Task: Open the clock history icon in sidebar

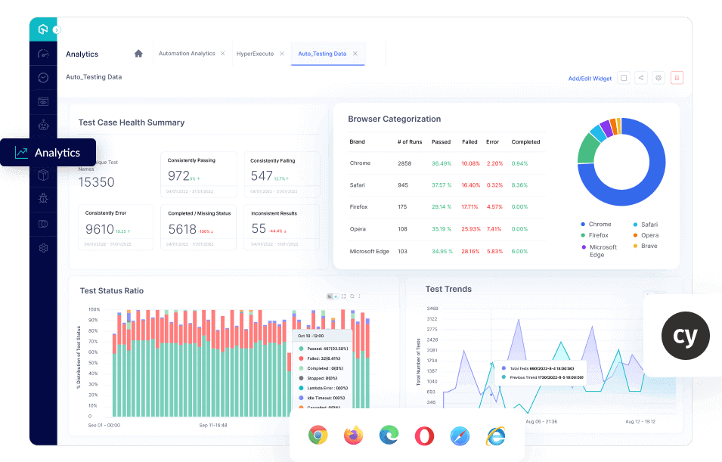Action: point(43,77)
